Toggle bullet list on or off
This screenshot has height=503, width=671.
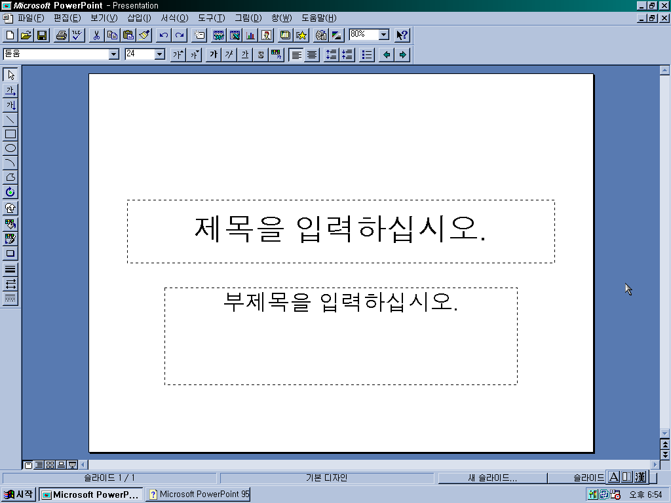tap(367, 54)
